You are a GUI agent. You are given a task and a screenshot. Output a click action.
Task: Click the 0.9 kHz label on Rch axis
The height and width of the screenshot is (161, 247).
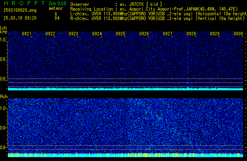[3, 128]
